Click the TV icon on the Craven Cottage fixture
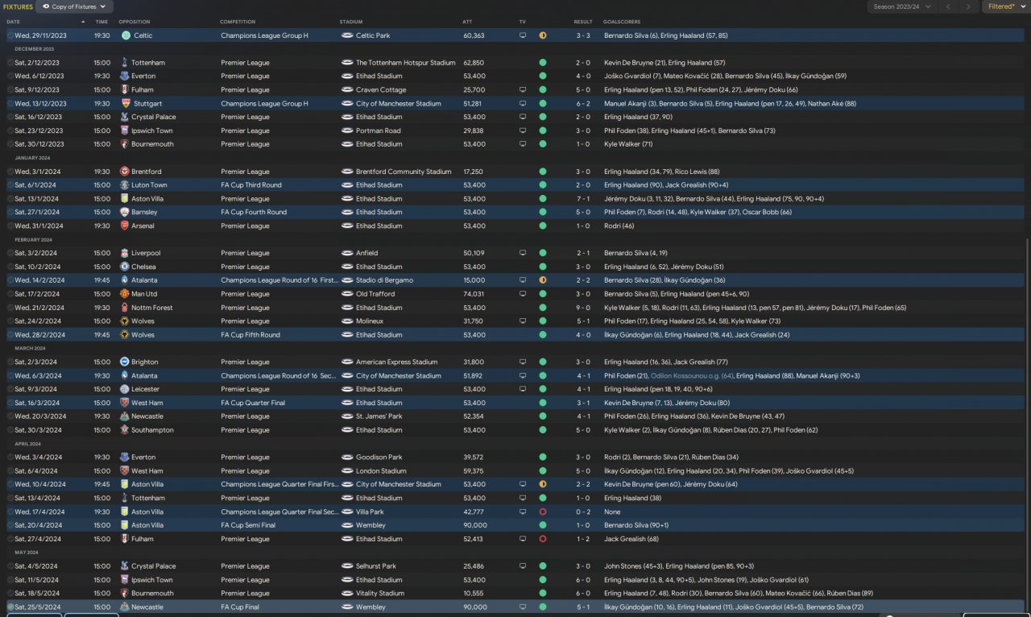Viewport: 1031px width, 617px height. pos(523,89)
